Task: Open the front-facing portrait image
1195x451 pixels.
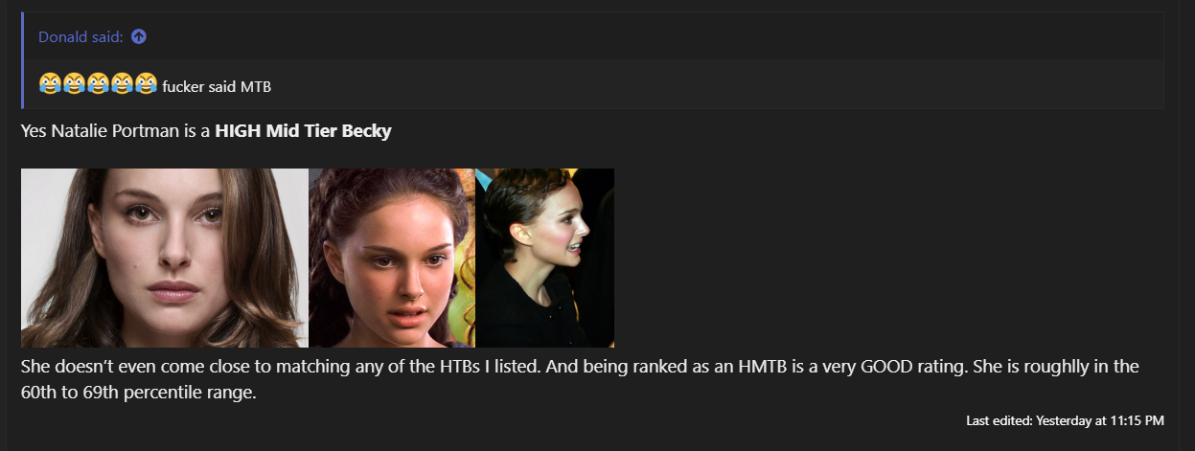Action: 165,258
